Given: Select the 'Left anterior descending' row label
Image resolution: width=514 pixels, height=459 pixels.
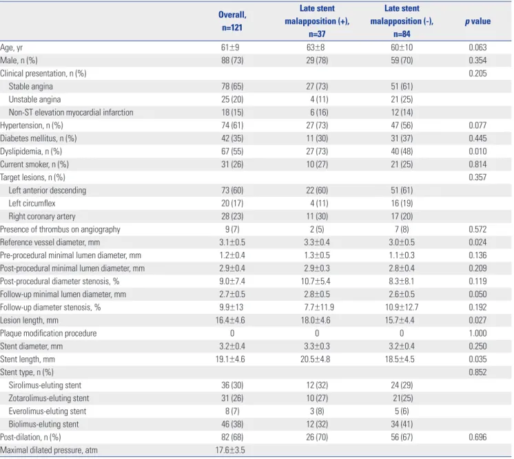Looking at the screenshot, I should point(48,191).
